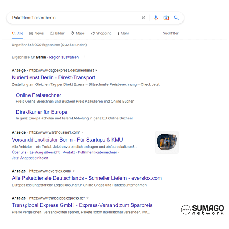Expand dropdown arrow next to warehousing1 URL
This screenshot has height=229, width=229.
(x=82, y=132)
